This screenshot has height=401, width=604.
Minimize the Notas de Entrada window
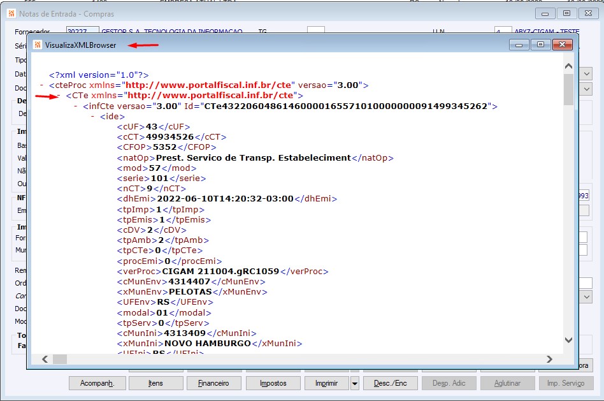pyautogui.click(x=545, y=13)
